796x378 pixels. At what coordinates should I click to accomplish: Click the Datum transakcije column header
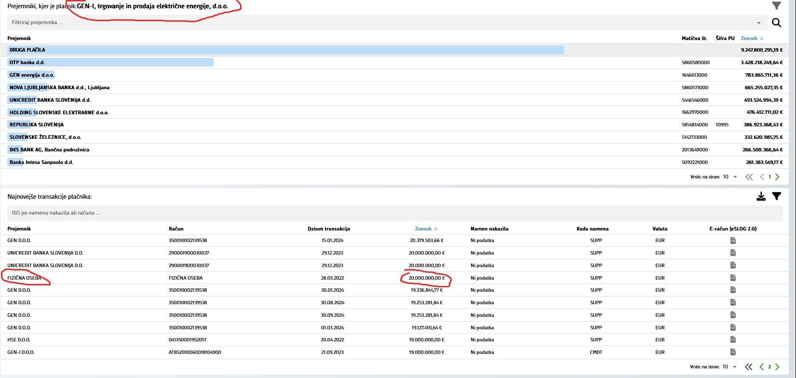click(329, 229)
